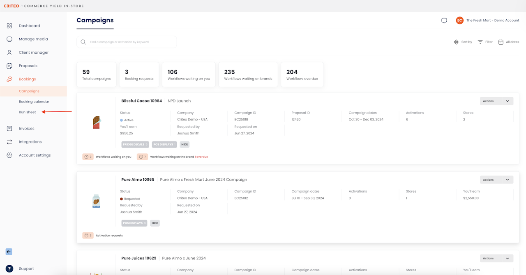The width and height of the screenshot is (526, 275).
Task: Select the Client manager person icon
Action: point(9,52)
